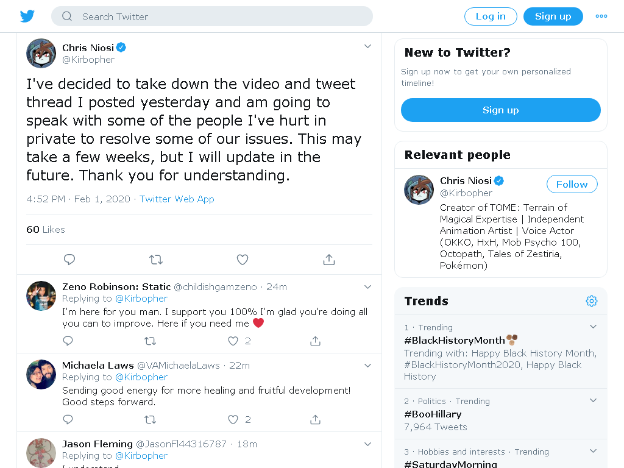Share Zeno Robinson's reply
The width and height of the screenshot is (624, 468).
[315, 341]
